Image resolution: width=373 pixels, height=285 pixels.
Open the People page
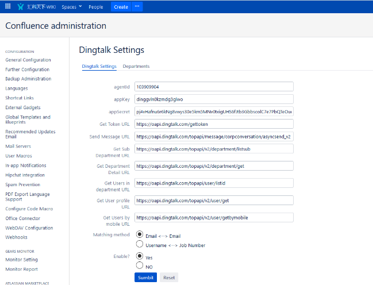click(x=96, y=7)
